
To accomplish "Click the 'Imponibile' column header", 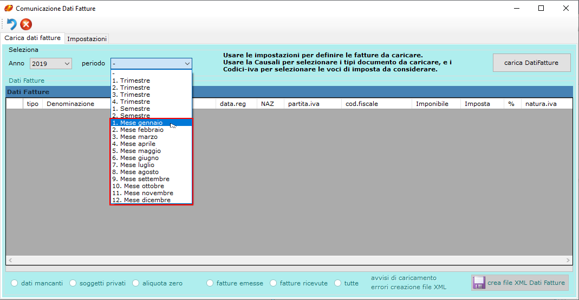I will point(432,104).
